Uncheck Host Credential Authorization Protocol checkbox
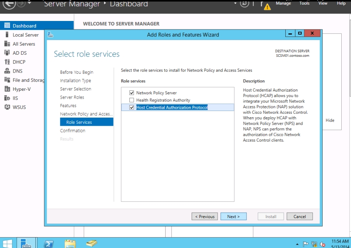 [132, 108]
